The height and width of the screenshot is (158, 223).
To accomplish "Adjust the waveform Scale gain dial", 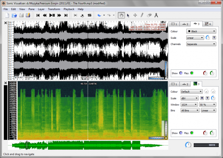I will [x=208, y=38].
